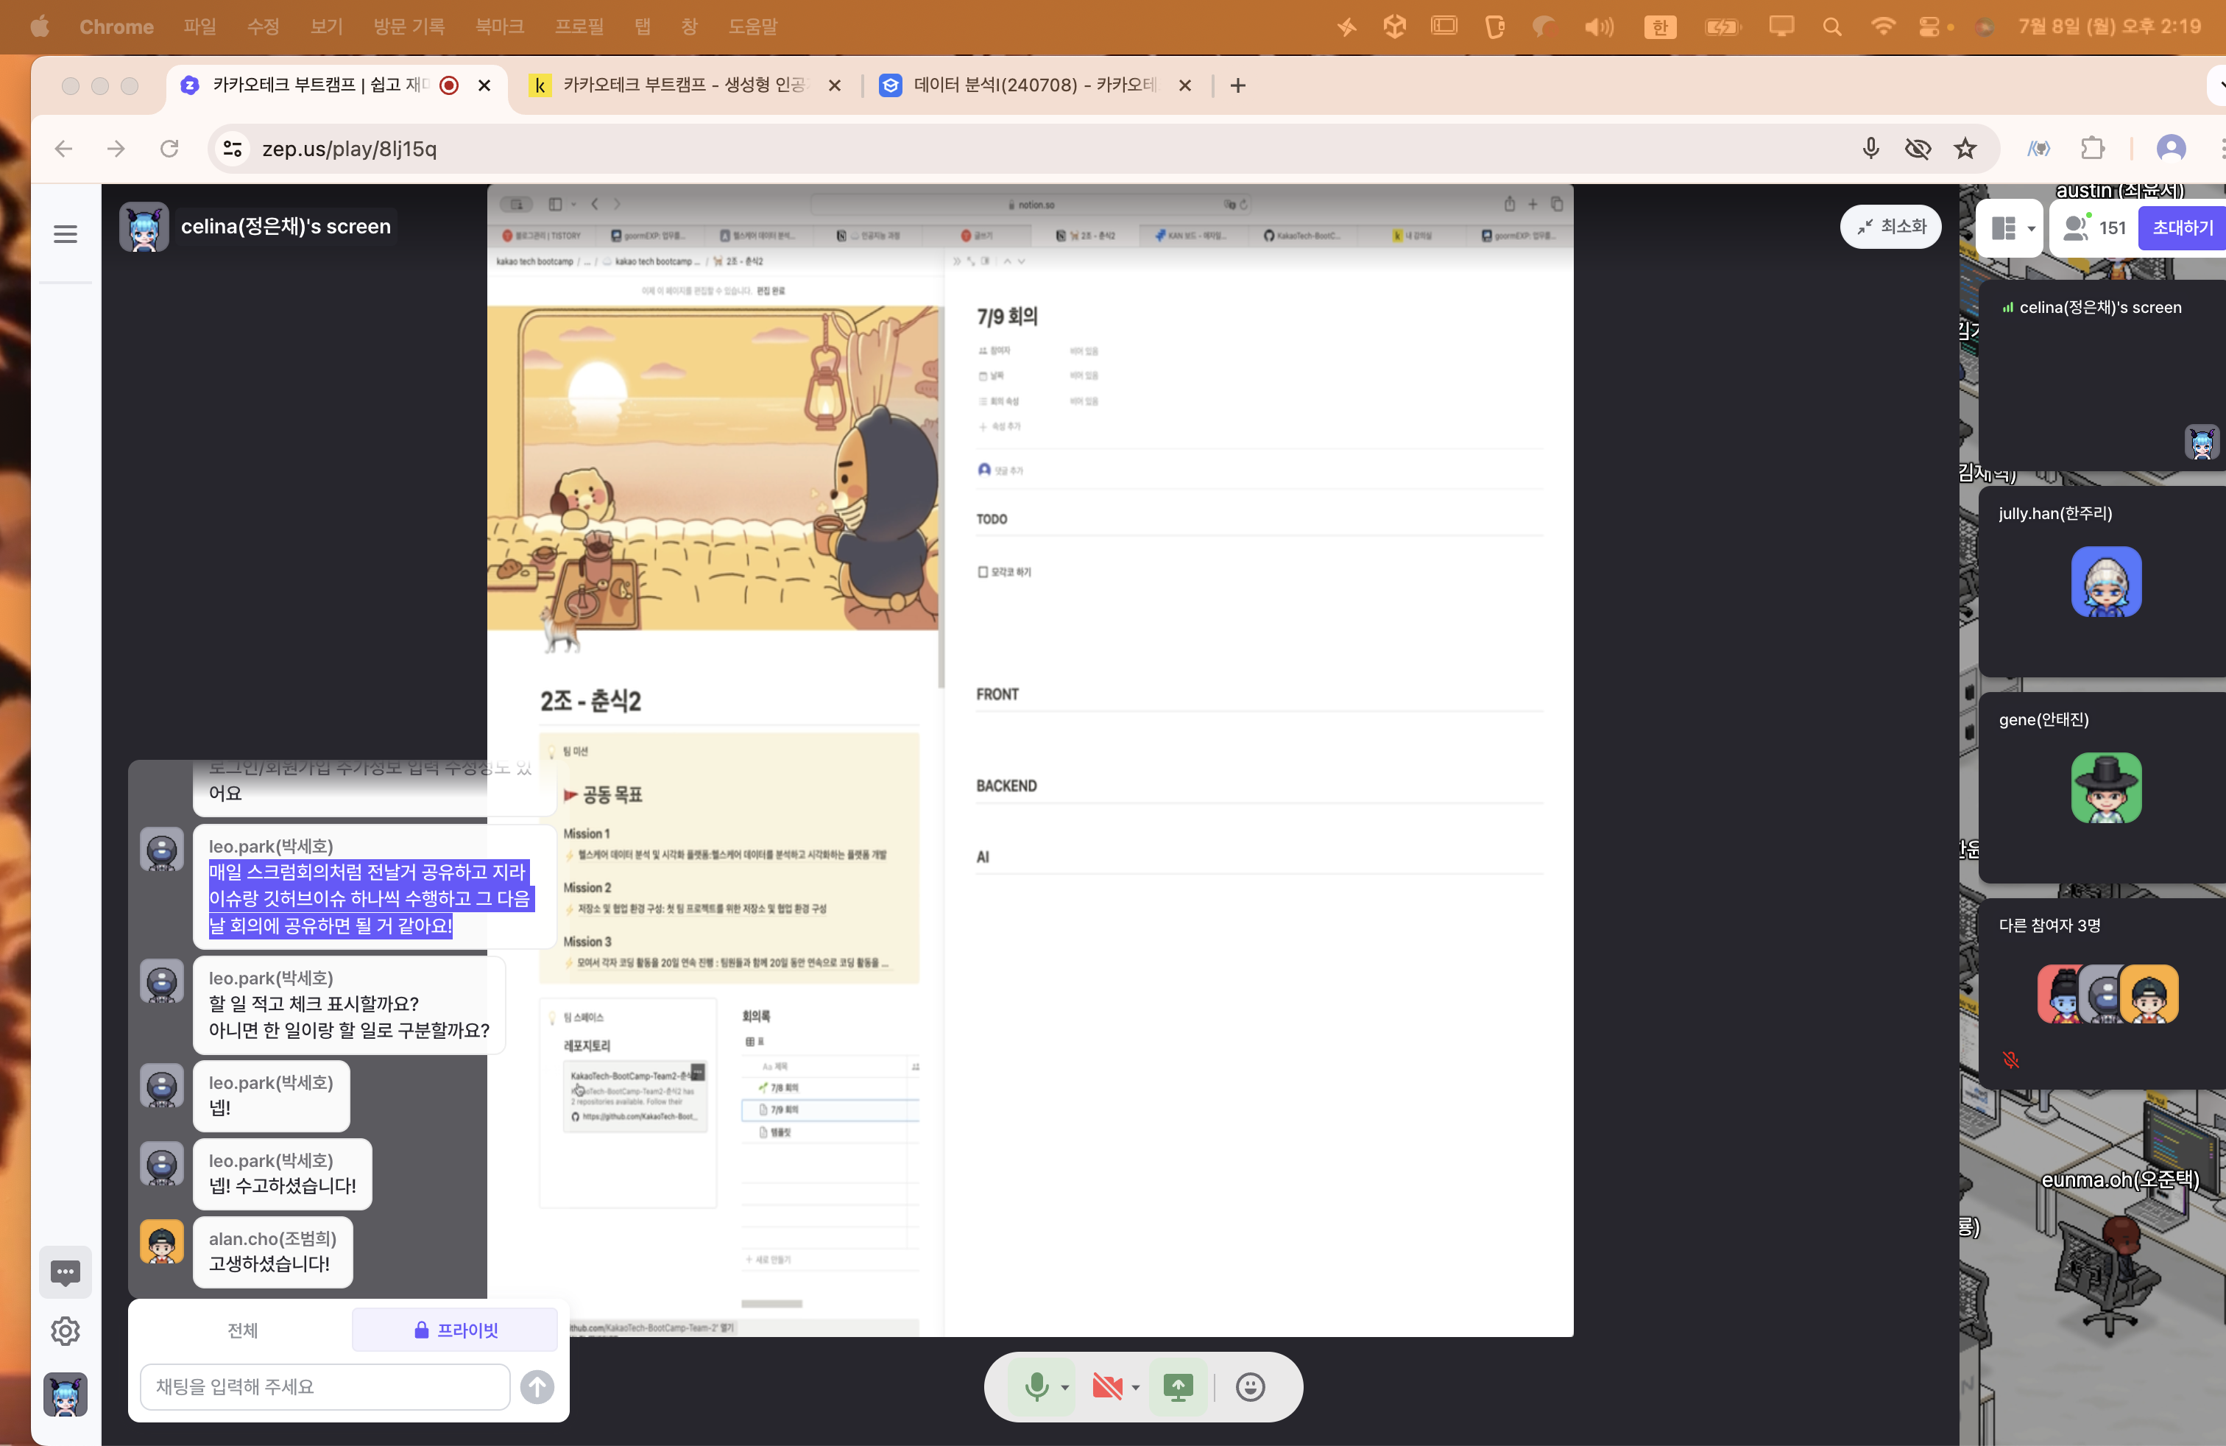The image size is (2226, 1446).
Task: Click the address bar URL zep.us/play/8lj15q
Action: point(349,149)
